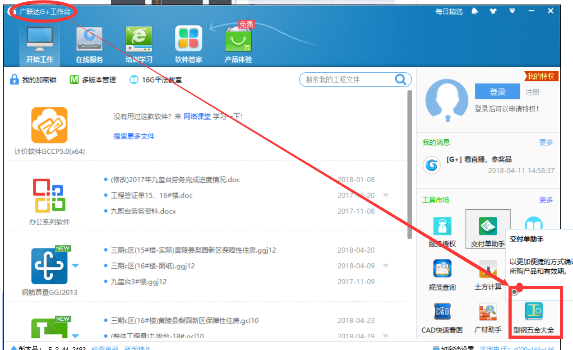The height and width of the screenshot is (350, 573).
Task: Open 九玺台3#楼.ggj12
Action: 139,282
